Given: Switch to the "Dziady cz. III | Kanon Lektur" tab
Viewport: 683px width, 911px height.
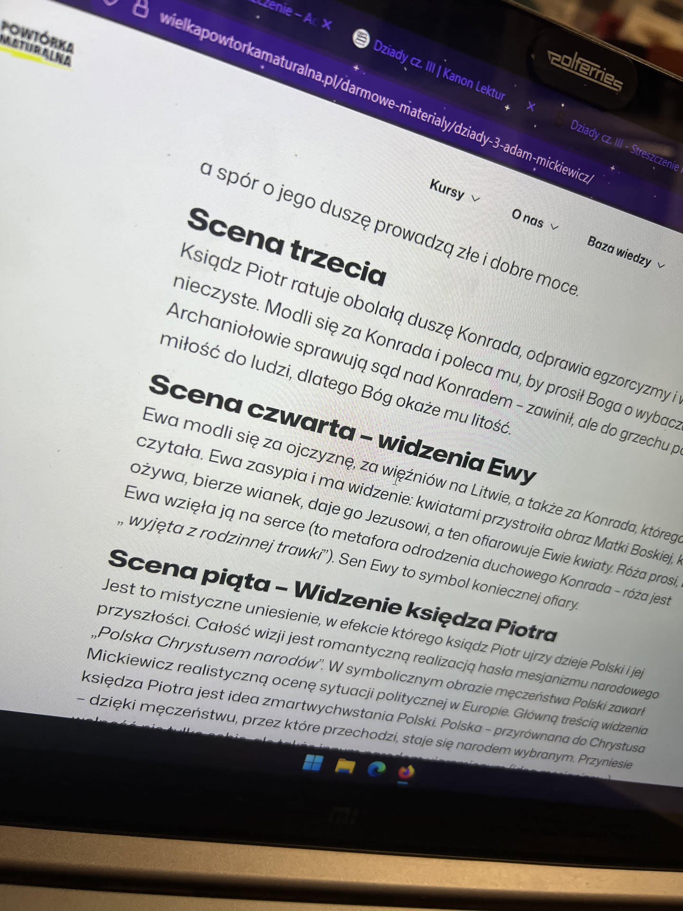Looking at the screenshot, I should 439,72.
